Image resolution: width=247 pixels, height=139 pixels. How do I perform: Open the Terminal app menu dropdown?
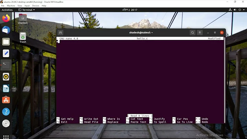27,10
